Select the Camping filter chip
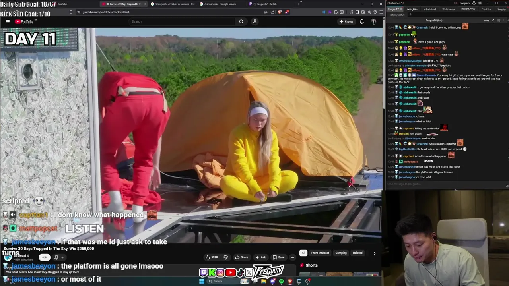Screen dimensions: 509x286 (x=341, y=253)
